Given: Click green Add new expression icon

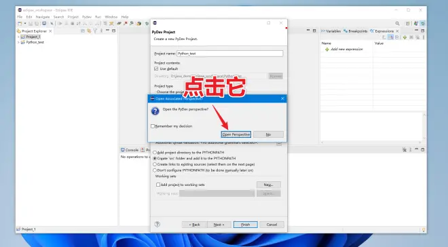Looking at the screenshot, I should 327,50.
